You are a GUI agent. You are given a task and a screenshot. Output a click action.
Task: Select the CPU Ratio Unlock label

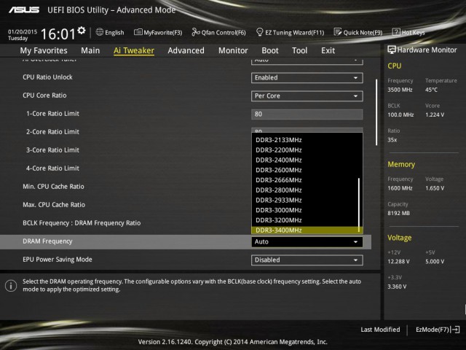[47, 77]
